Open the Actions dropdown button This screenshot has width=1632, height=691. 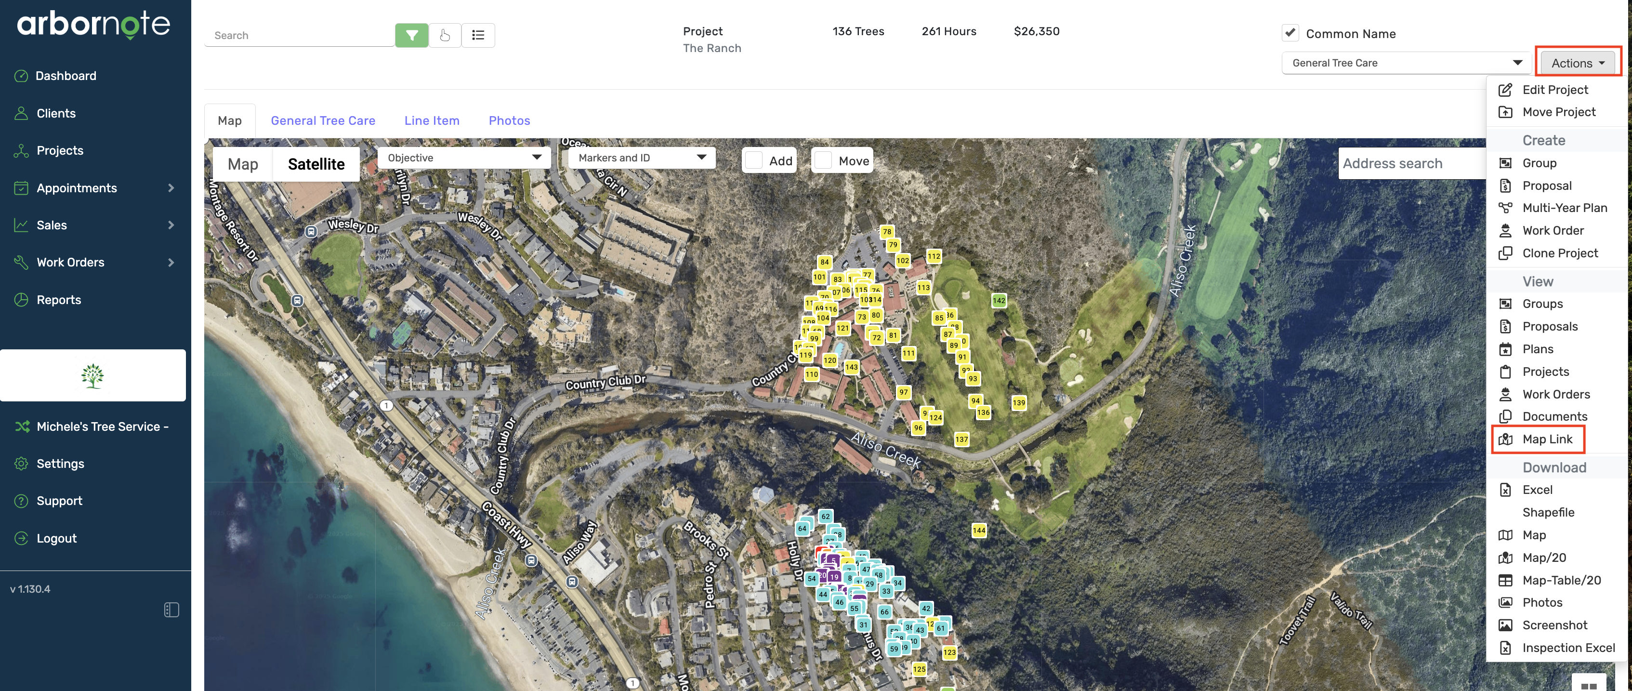click(1578, 63)
